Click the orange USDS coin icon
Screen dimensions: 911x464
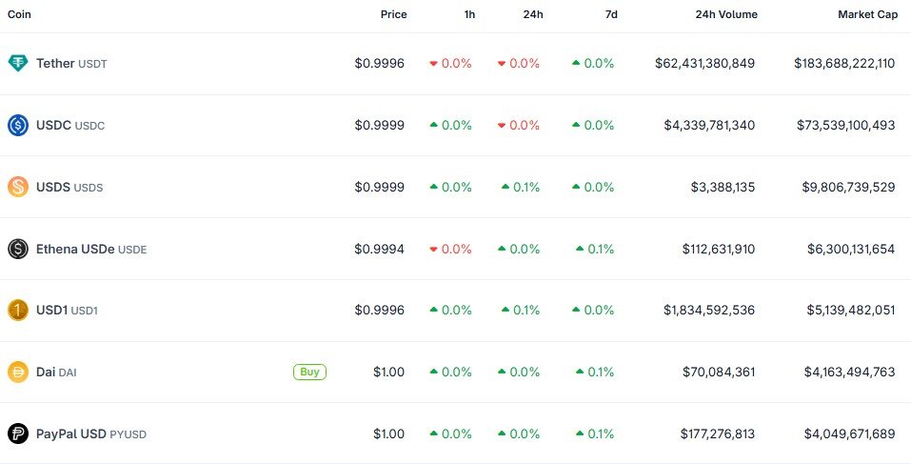pyautogui.click(x=17, y=187)
